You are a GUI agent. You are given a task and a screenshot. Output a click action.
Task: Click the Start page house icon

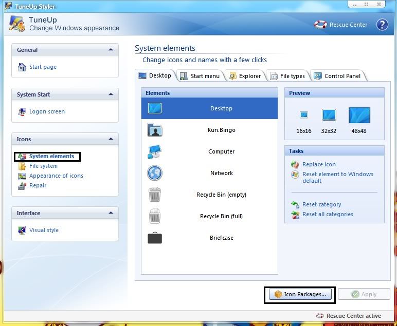click(x=22, y=67)
